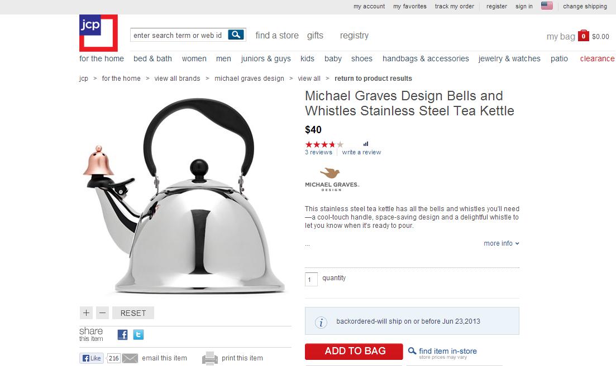Open the jcp logo home link
This screenshot has width=616, height=366.
98,33
